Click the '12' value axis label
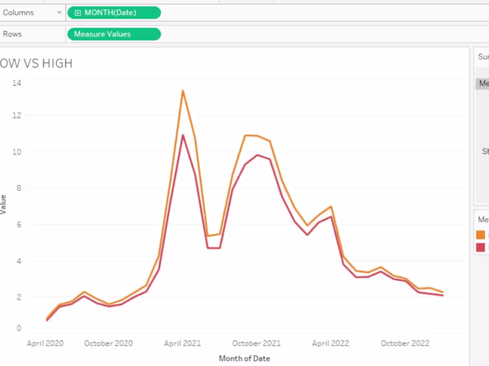This screenshot has height=366, width=489. 17,115
